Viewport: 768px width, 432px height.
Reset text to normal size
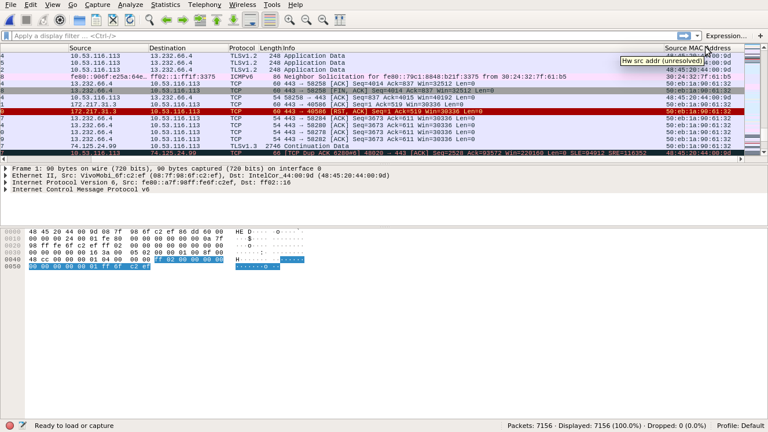(x=323, y=20)
